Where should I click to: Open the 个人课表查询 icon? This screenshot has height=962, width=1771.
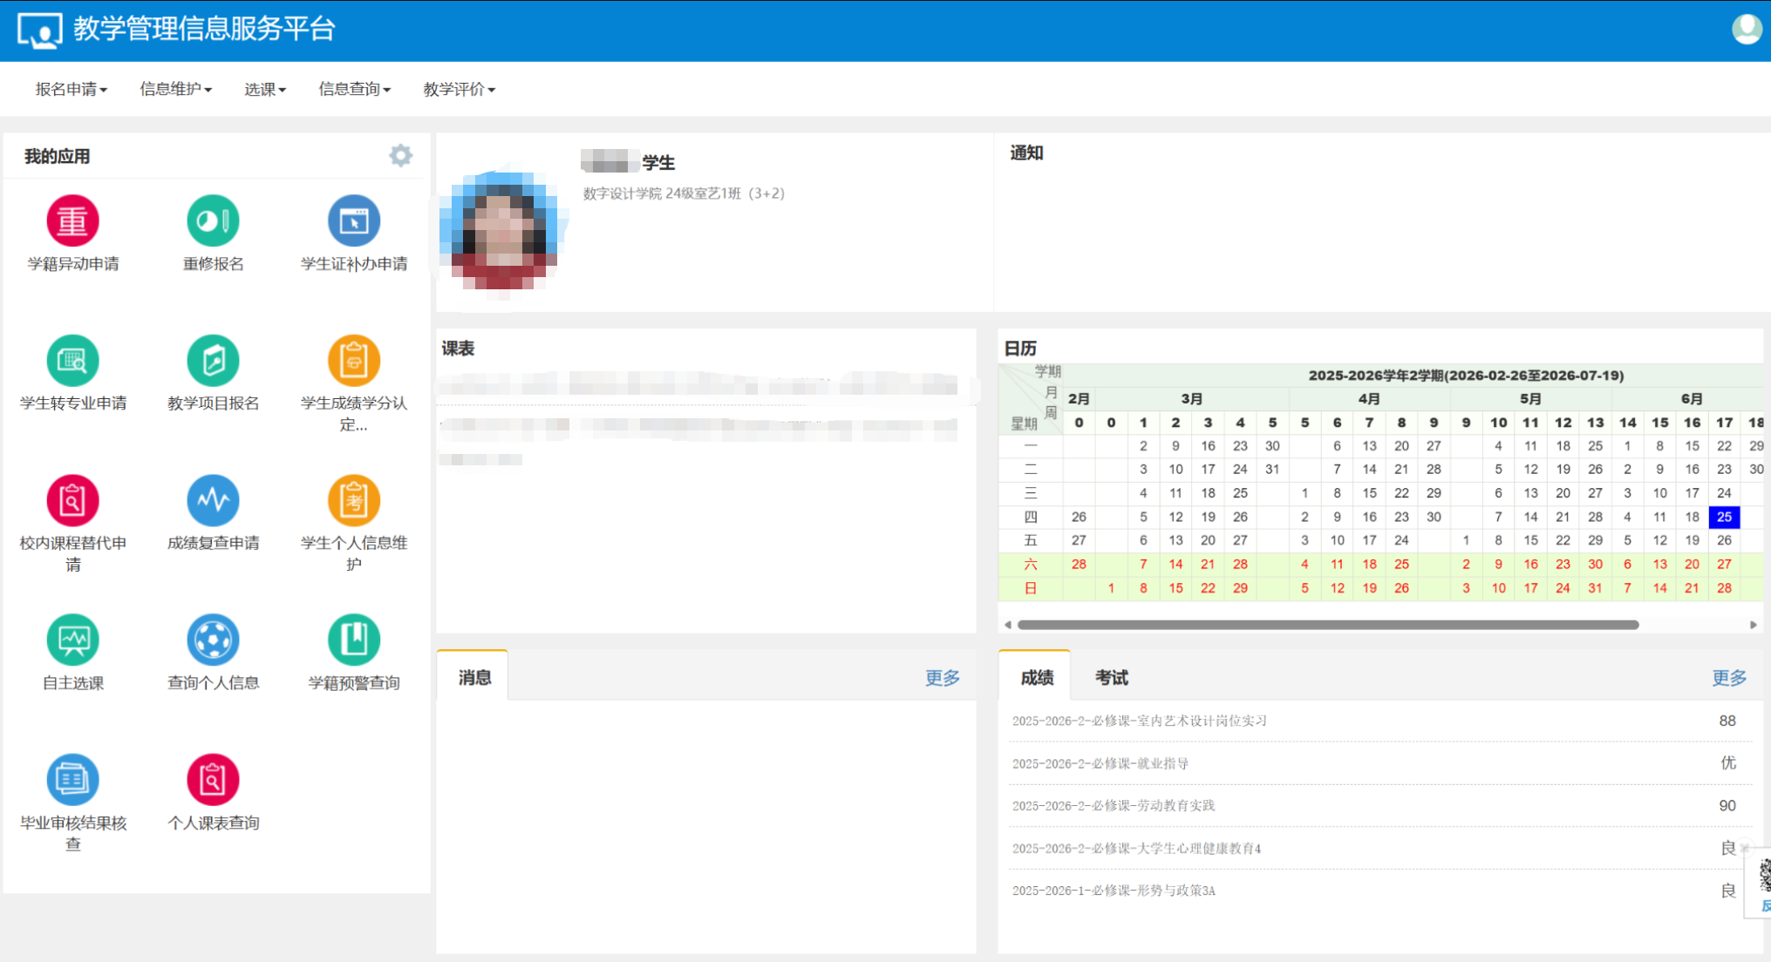click(x=213, y=779)
